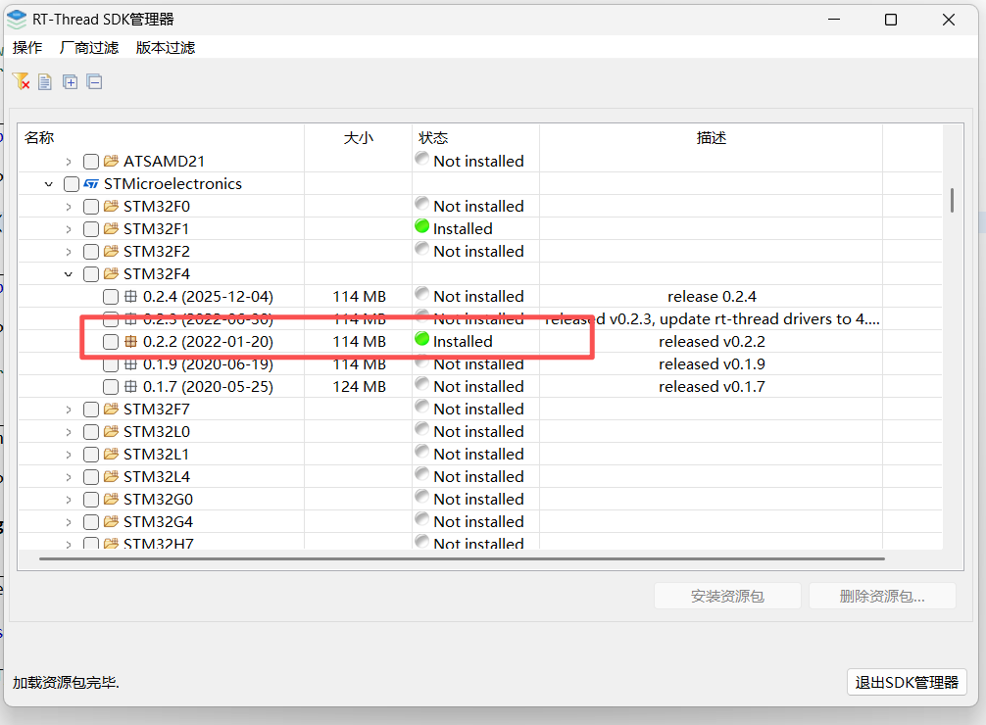Screen dimensions: 986x725
Task: Click grey status indicator on 0.2.4 row
Action: [x=422, y=294]
